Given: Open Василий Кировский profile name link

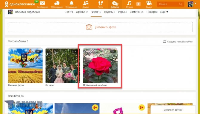Looking at the screenshot, I should point(27,12).
